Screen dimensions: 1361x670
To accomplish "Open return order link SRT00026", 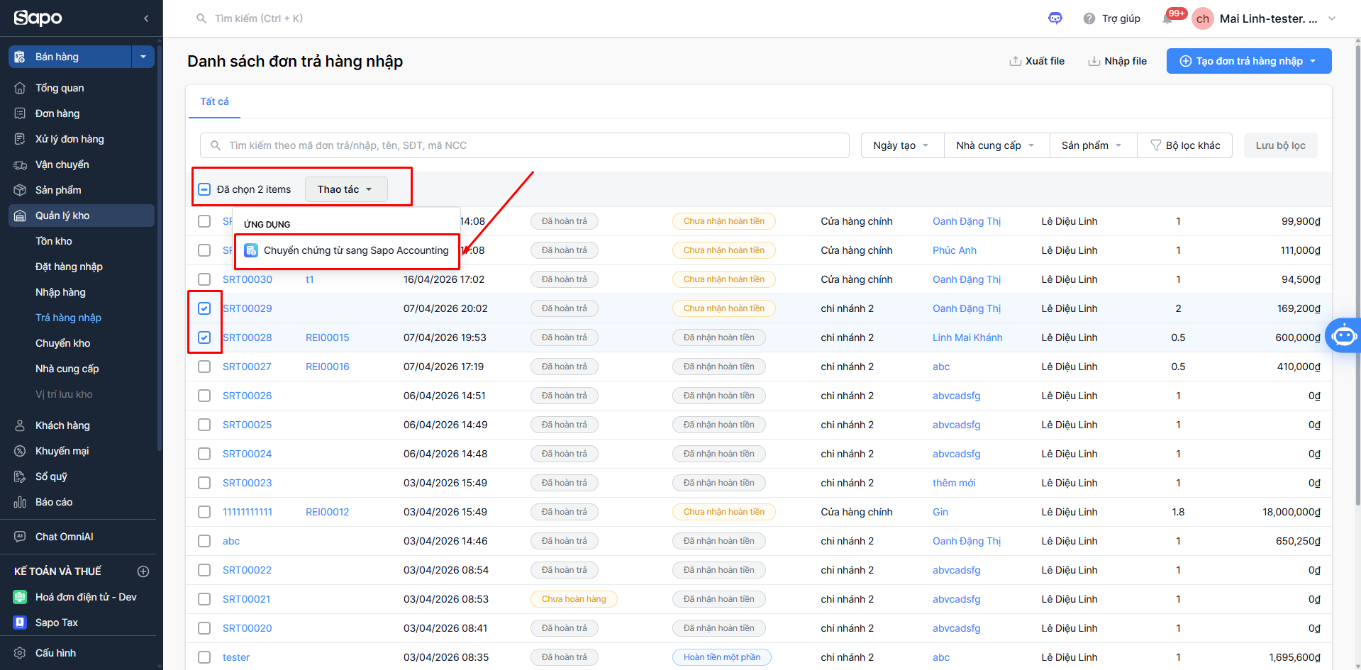I will coord(247,396).
